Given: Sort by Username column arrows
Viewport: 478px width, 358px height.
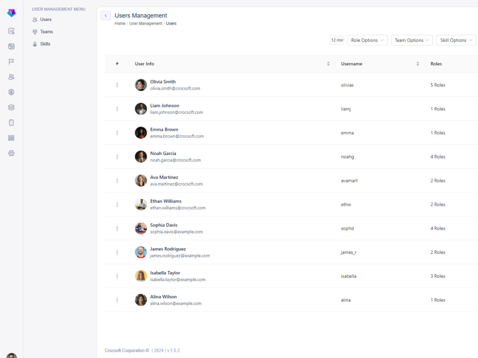Looking at the screenshot, I should tap(418, 63).
